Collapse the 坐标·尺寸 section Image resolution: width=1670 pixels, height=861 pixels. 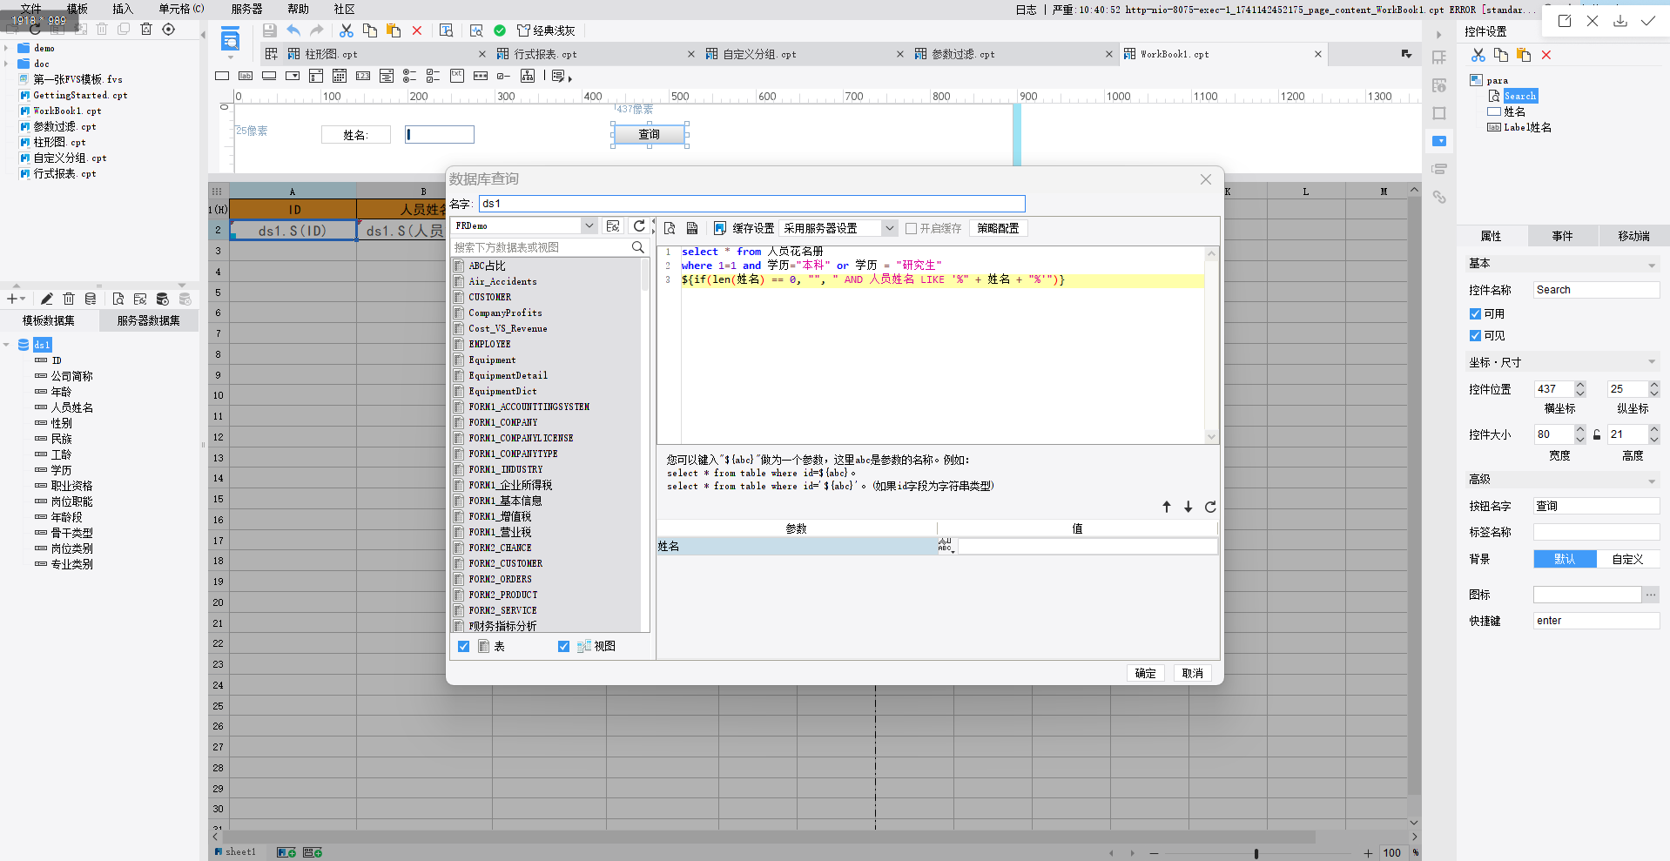pyautogui.click(x=1652, y=362)
